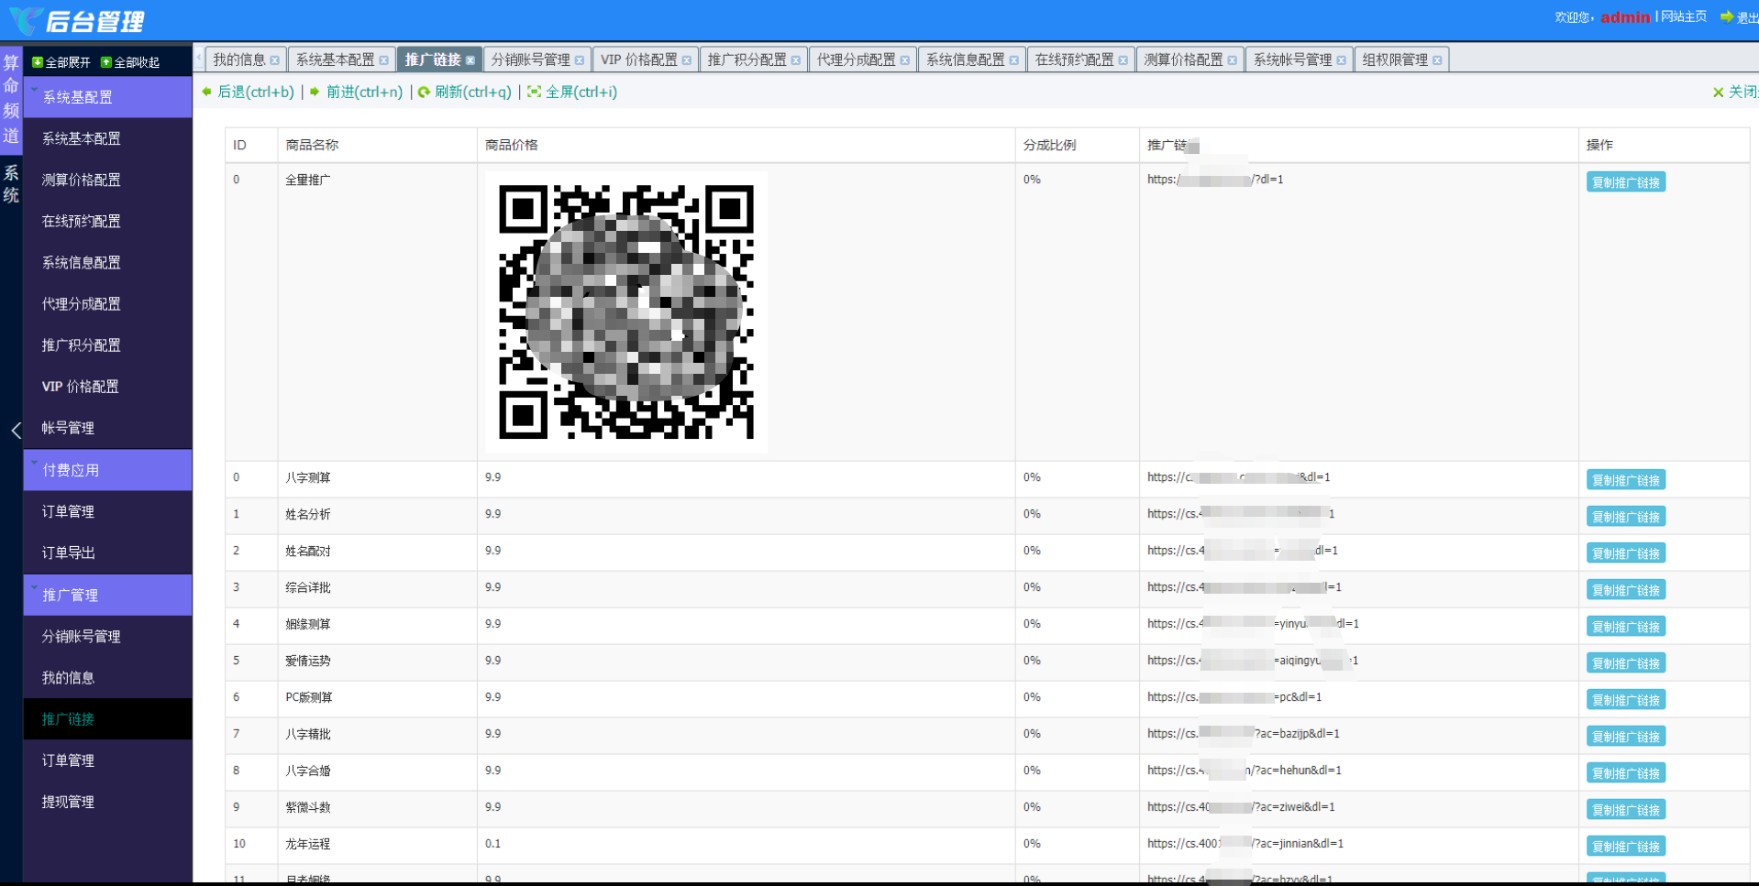
Task: Copy the promotion link for 姓名配对
Action: (x=1626, y=553)
